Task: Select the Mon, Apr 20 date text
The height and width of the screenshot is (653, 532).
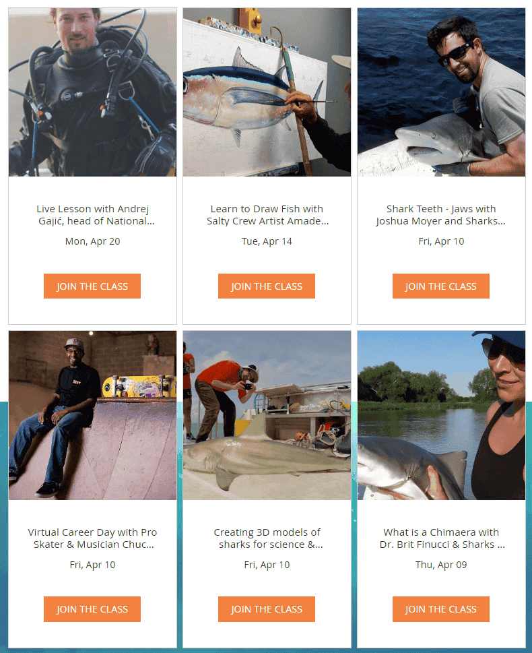Action: coord(92,241)
